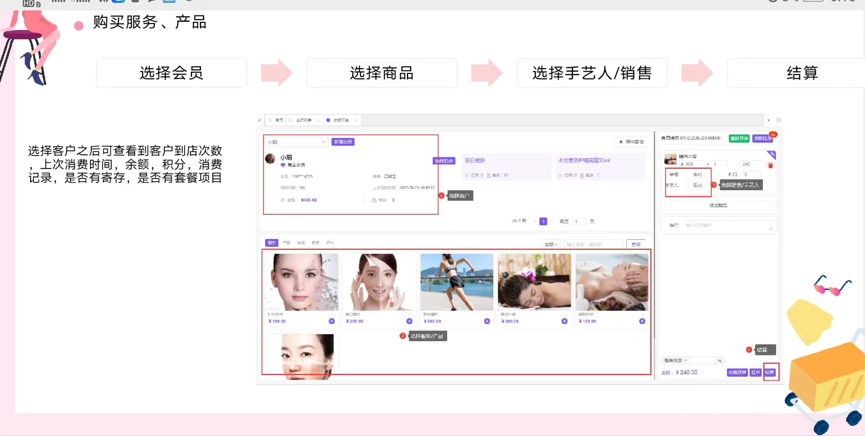Go to next page of packages
This screenshot has height=436, width=865.
[x=552, y=221]
